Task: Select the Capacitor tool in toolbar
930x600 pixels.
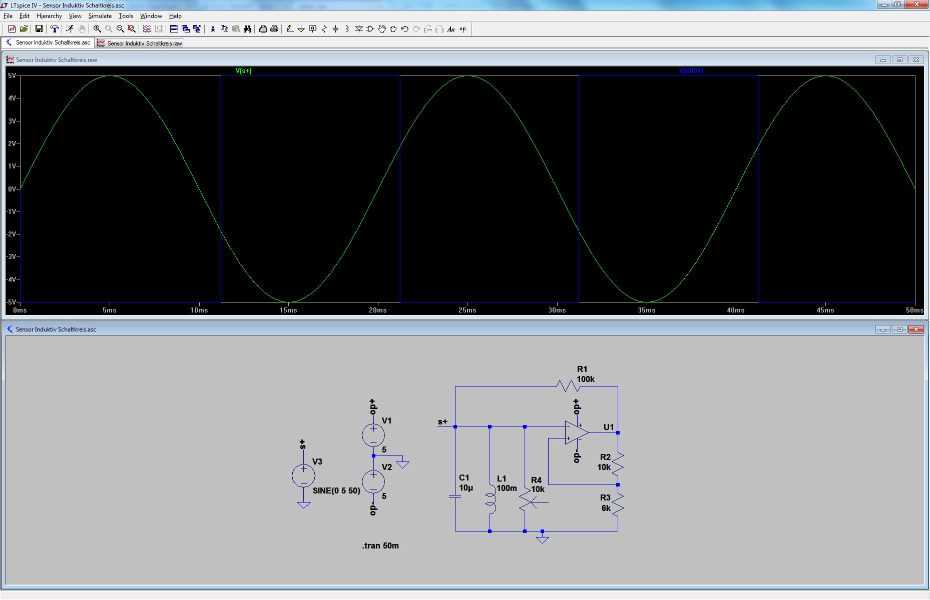Action: [335, 29]
